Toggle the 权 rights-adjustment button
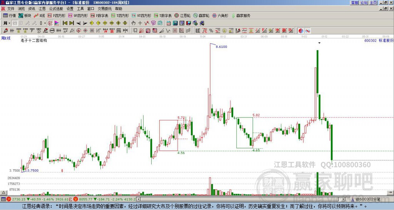The width and height of the screenshot is (394, 210). tap(50, 23)
